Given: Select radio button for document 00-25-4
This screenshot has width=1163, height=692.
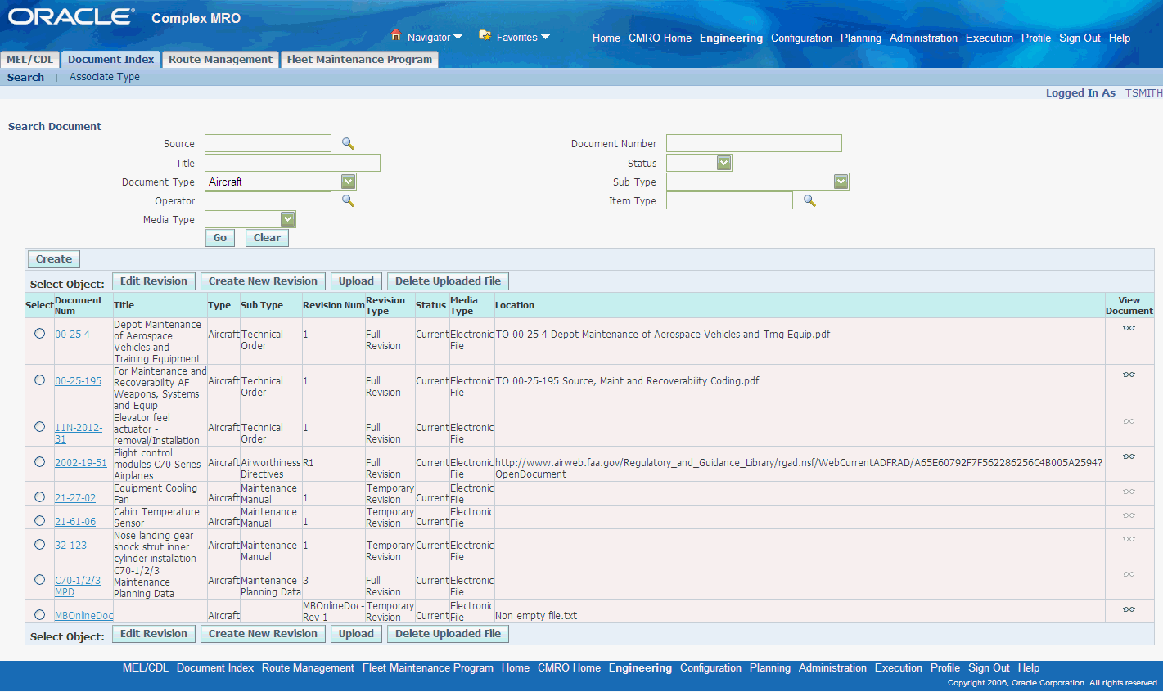Looking at the screenshot, I should [39, 334].
